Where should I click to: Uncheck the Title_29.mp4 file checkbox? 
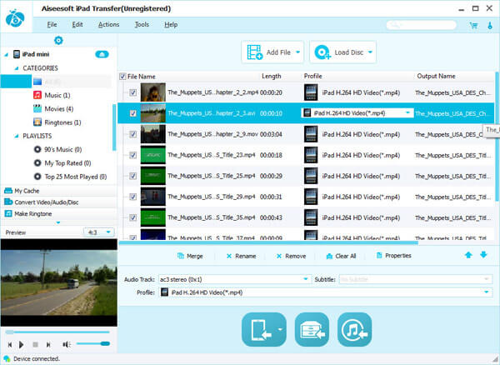133,197
